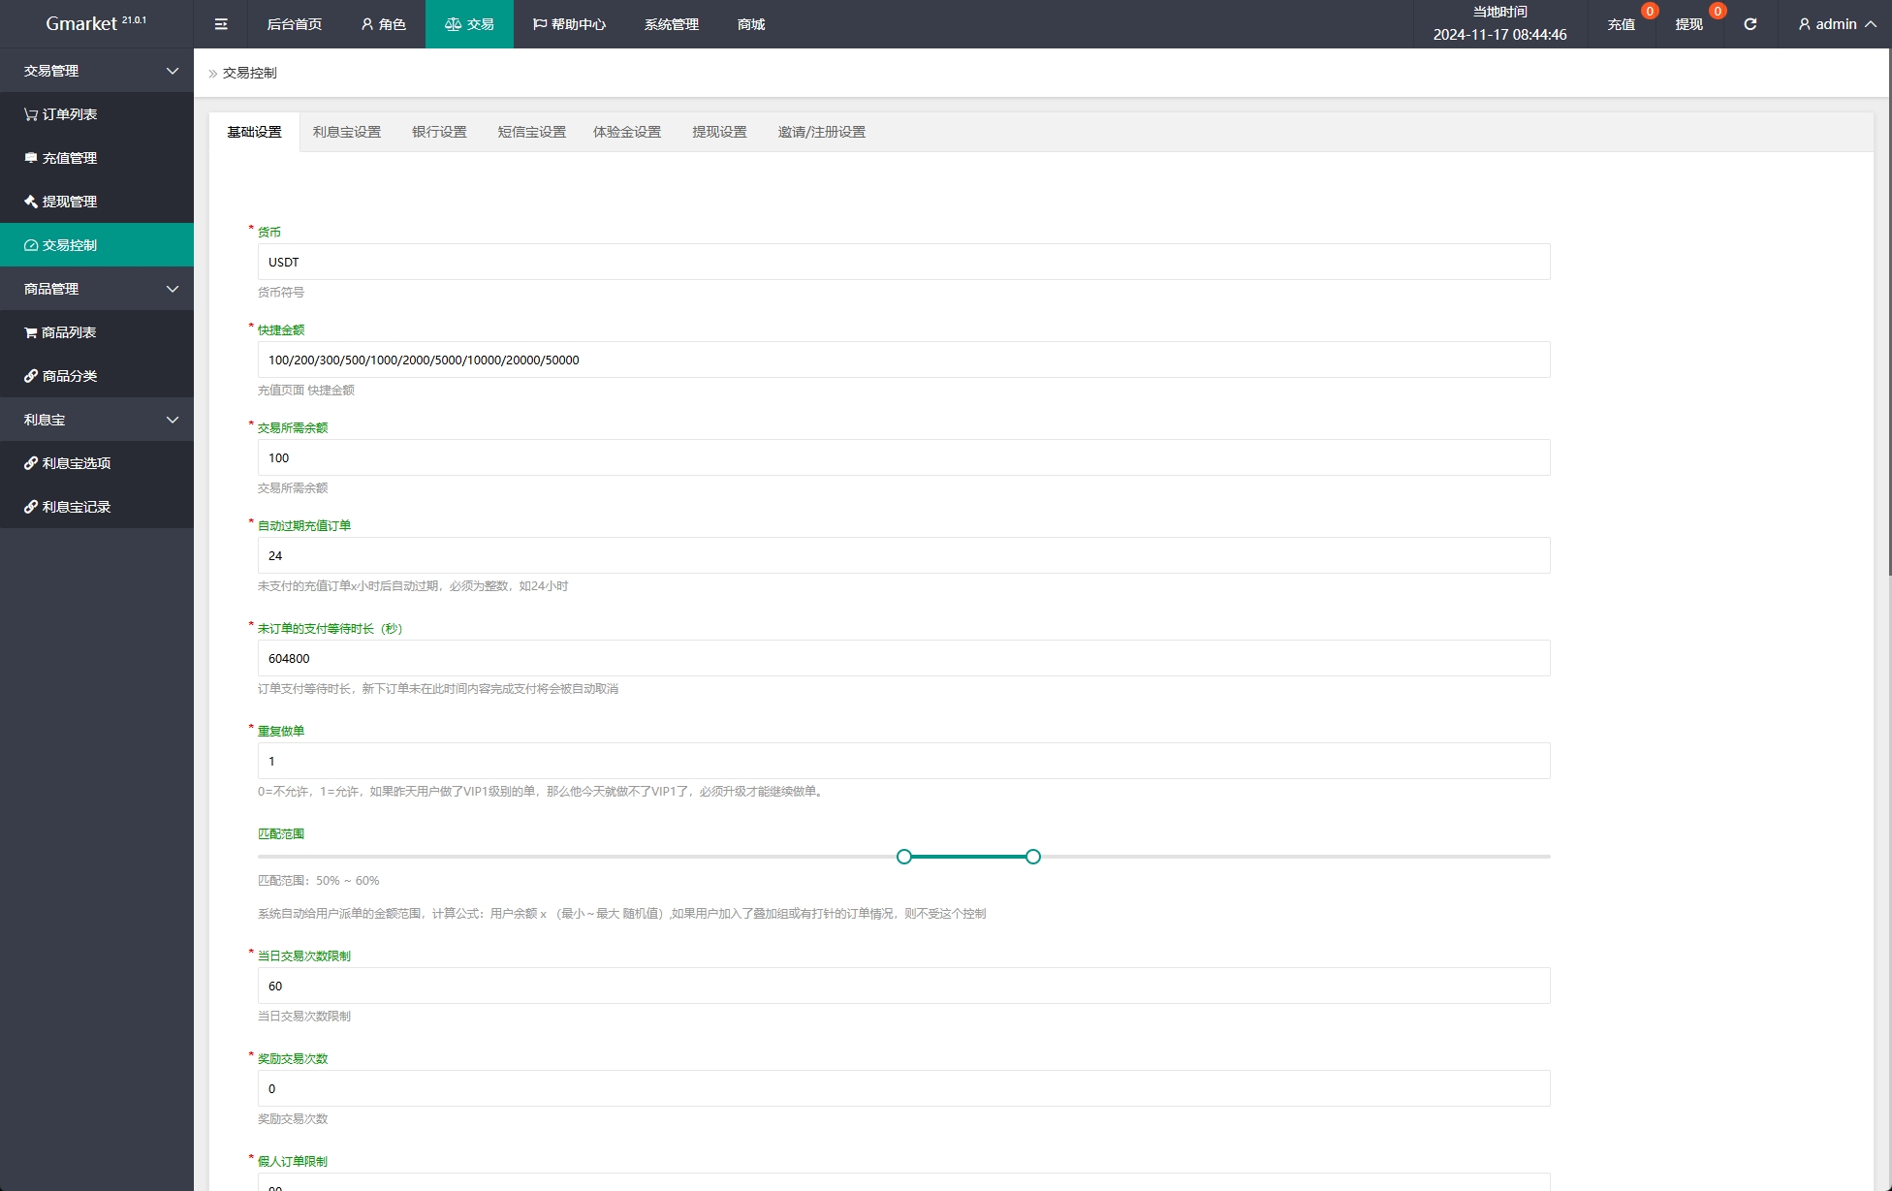
Task: Open 提现管理 in the sidebar
Action: (x=69, y=202)
